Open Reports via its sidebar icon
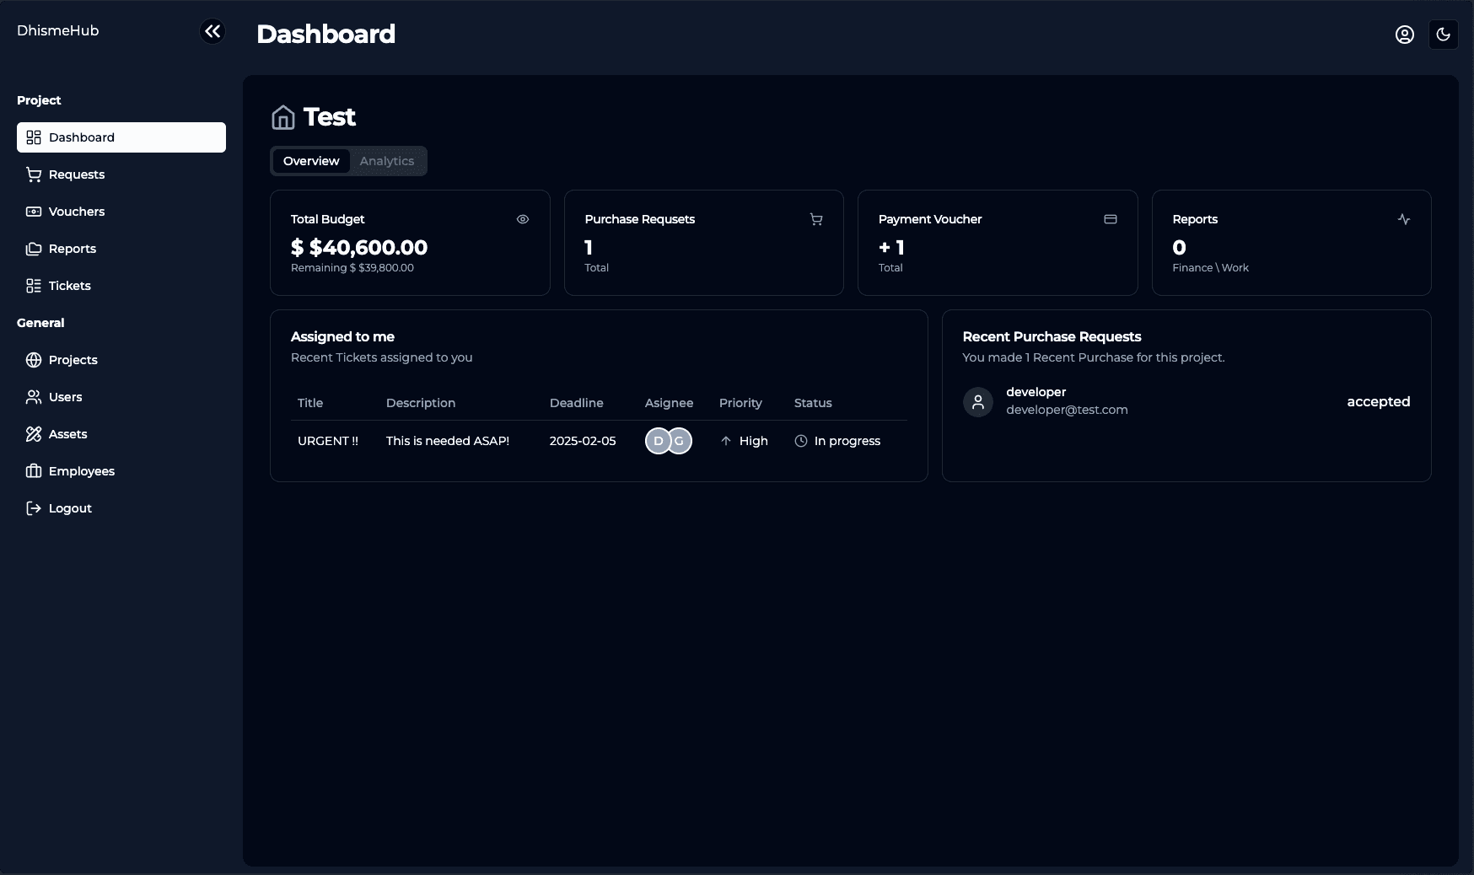 (x=34, y=249)
